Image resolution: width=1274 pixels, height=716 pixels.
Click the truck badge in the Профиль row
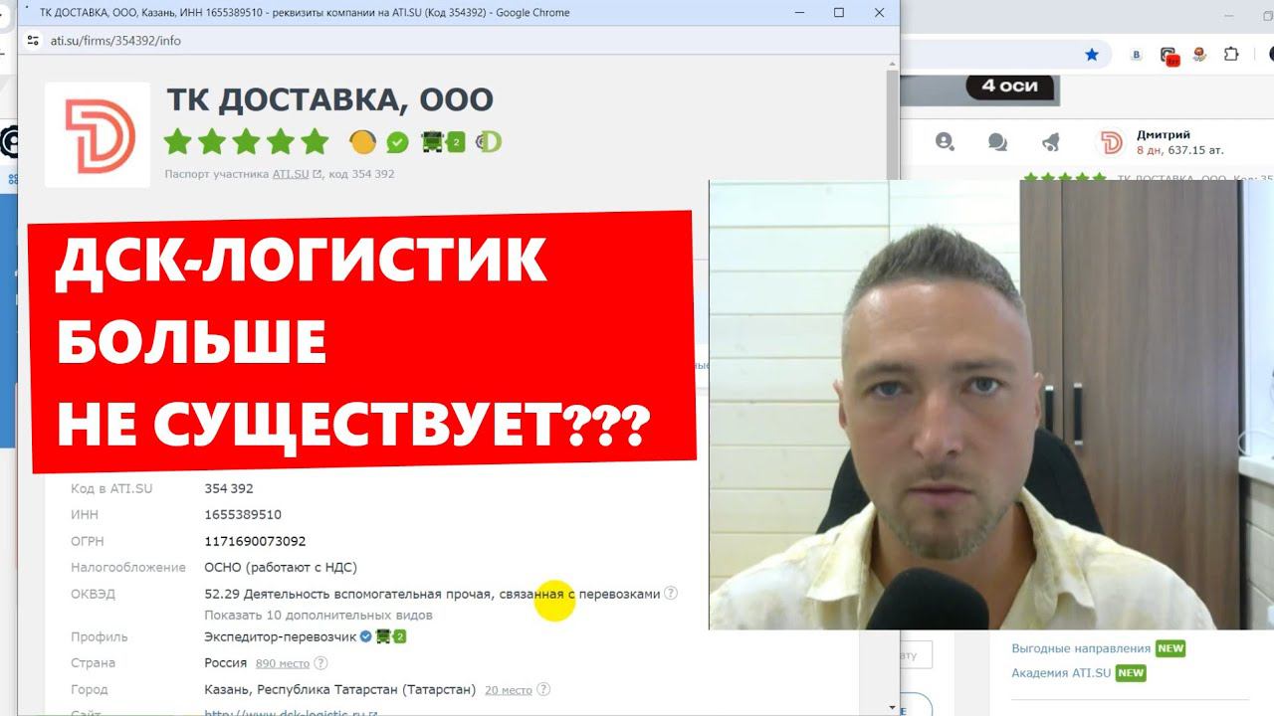point(391,636)
